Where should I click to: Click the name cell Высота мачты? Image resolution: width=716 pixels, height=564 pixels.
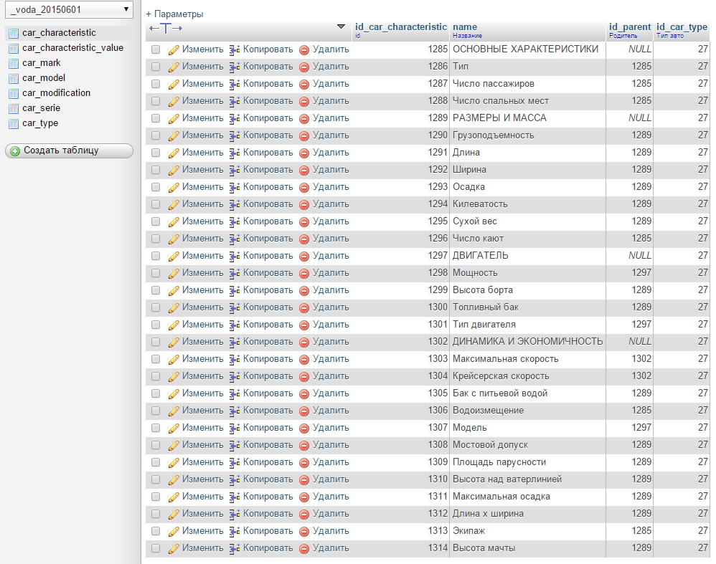484,548
